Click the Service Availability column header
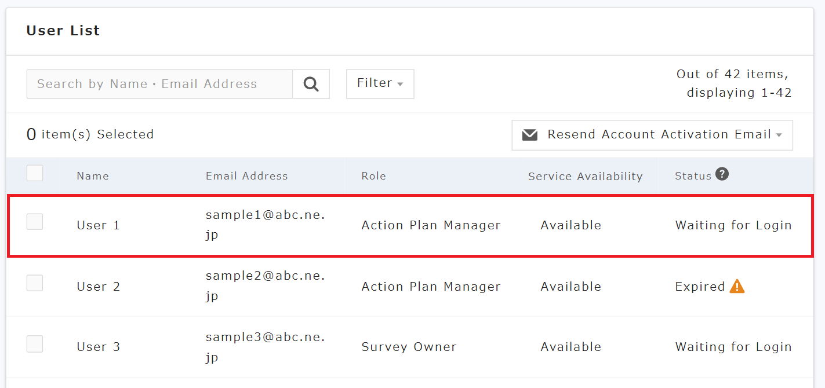The image size is (825, 388). tap(585, 177)
